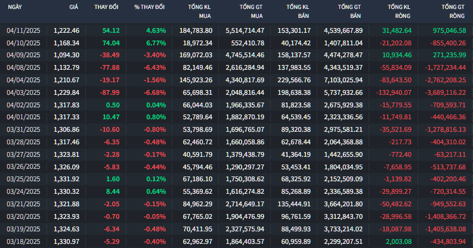Click the TỔNG GT BÁN header

tap(350, 11)
